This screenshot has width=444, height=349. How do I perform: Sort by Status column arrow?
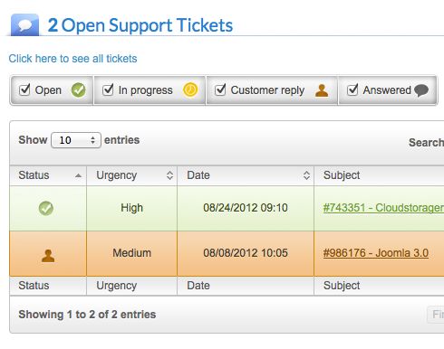click(x=78, y=175)
